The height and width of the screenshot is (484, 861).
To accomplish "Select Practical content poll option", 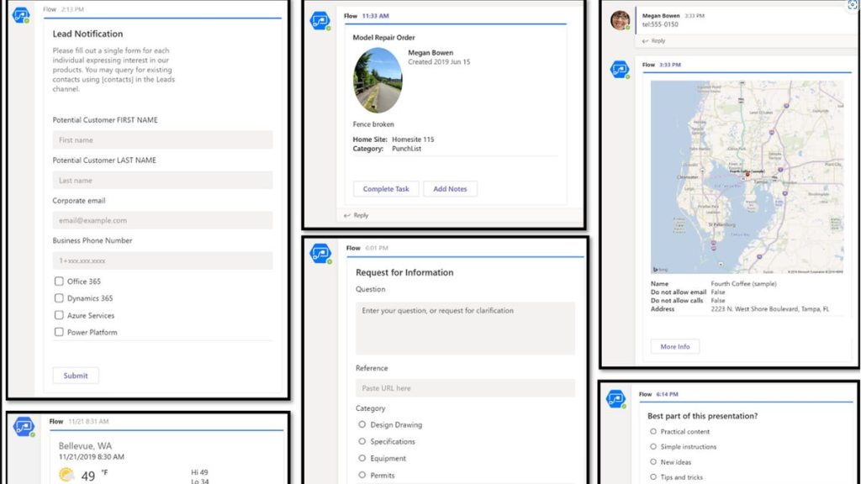I will pos(652,431).
